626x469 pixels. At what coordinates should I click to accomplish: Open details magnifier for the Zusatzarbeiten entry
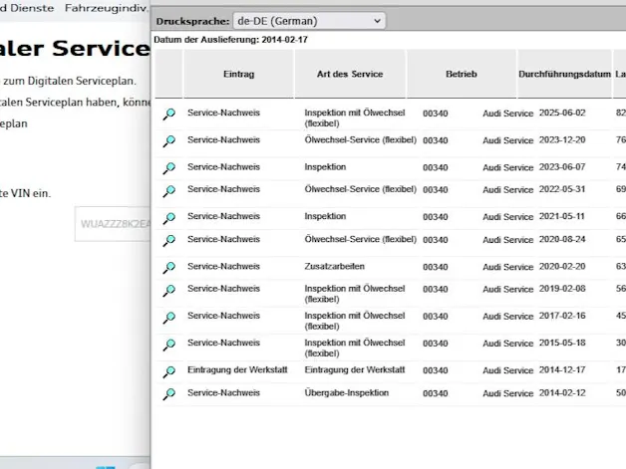(x=168, y=268)
